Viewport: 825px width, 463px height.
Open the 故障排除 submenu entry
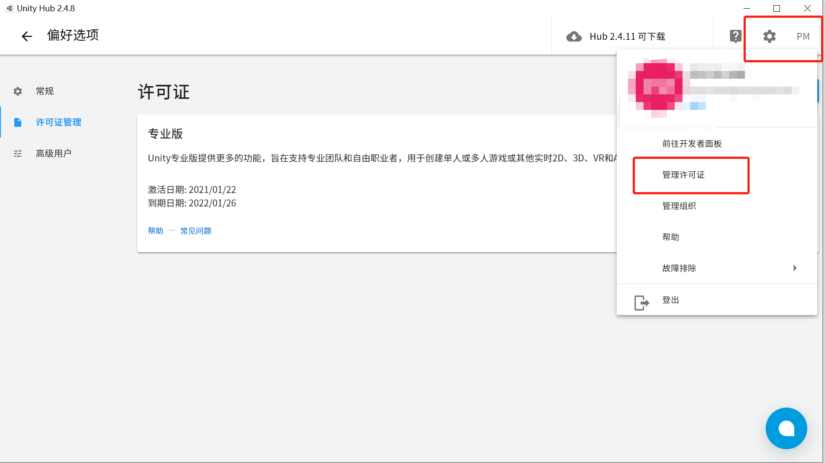coord(717,268)
